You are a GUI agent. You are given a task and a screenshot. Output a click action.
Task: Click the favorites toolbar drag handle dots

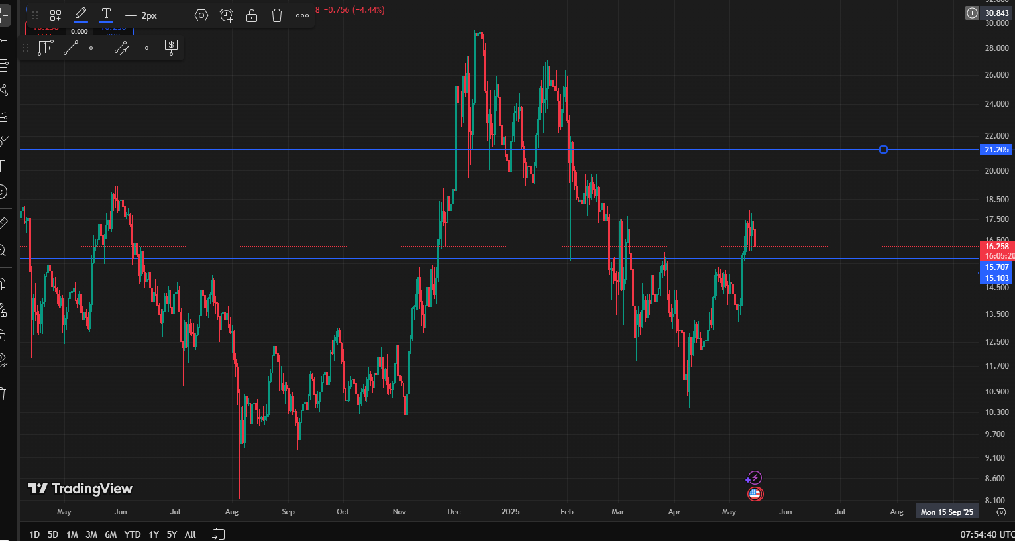tap(25, 48)
